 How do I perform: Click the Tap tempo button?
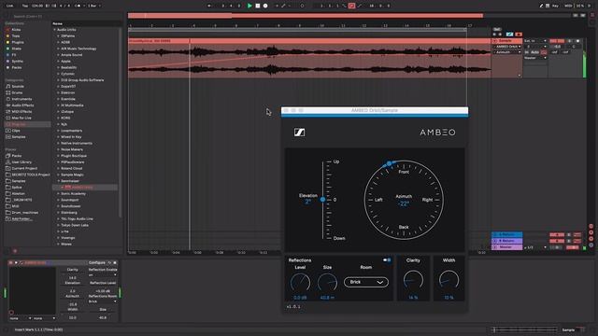25,6
